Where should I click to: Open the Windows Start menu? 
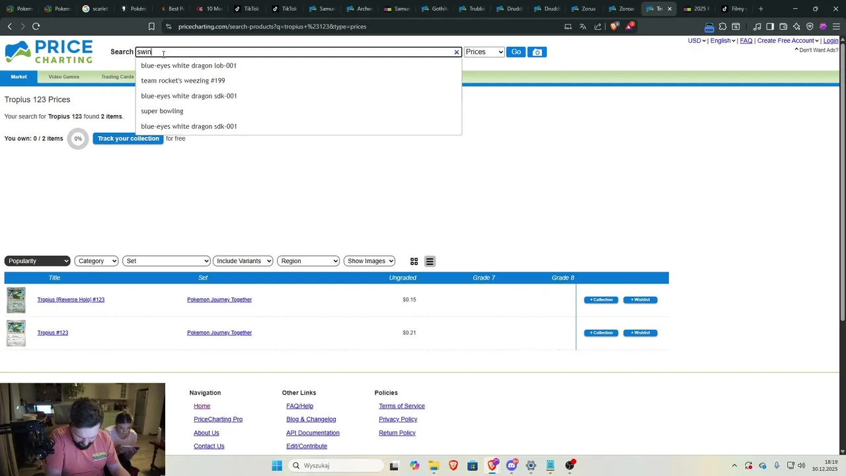277,465
